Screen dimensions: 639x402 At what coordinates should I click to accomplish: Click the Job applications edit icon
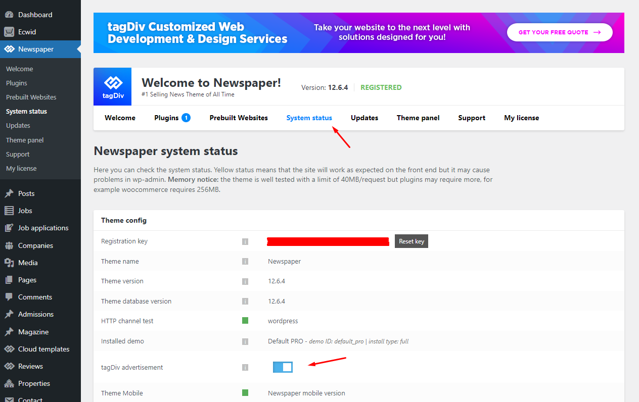point(9,228)
